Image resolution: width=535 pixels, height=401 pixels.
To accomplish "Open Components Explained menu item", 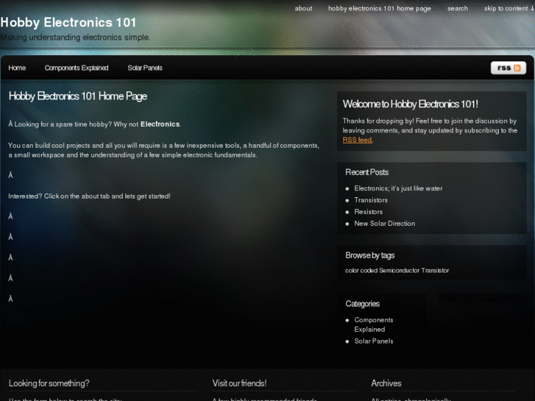I will click(77, 68).
